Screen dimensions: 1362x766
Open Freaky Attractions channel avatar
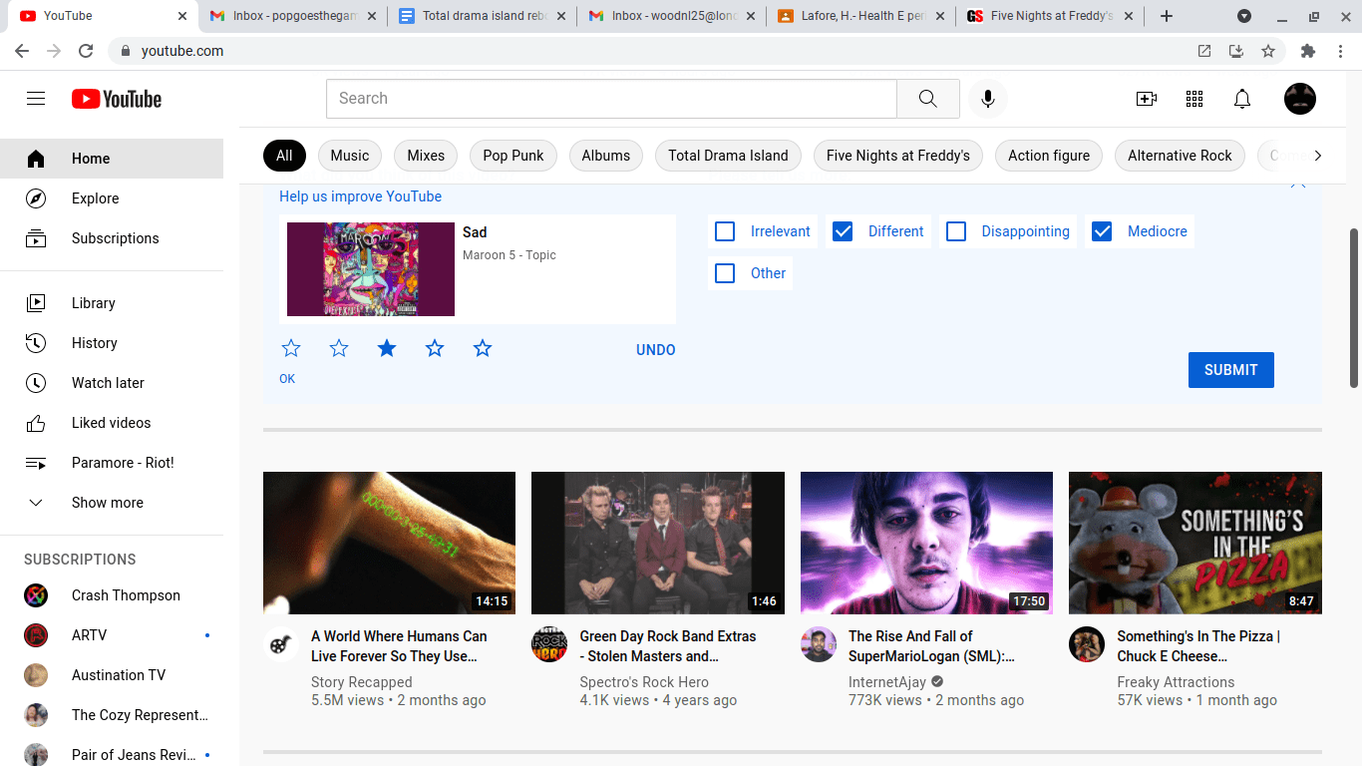click(1087, 644)
